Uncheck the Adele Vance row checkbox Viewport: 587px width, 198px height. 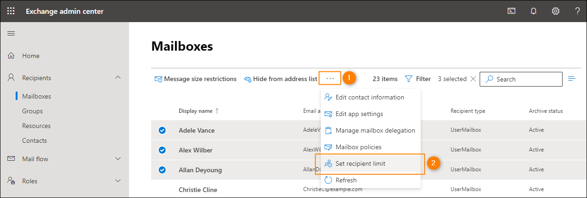tap(162, 130)
